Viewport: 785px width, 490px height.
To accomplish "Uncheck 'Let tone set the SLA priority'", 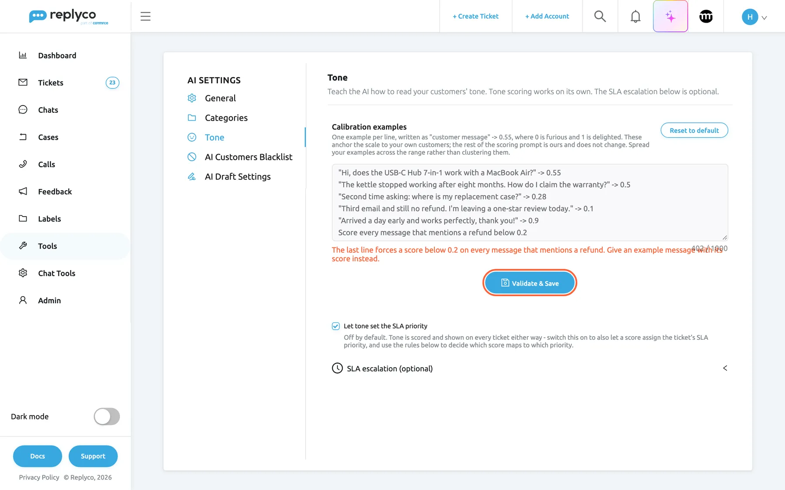I will pyautogui.click(x=336, y=326).
